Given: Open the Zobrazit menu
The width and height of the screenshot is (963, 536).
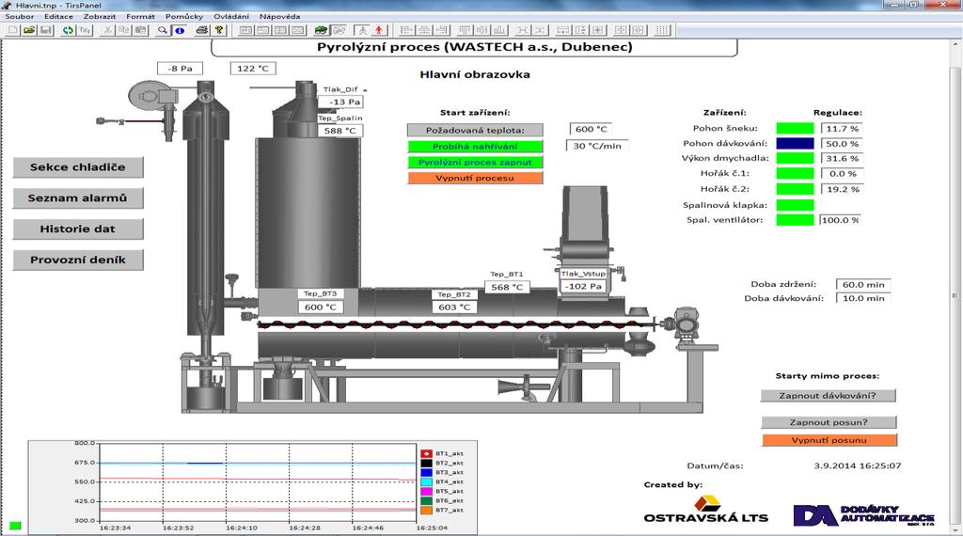Looking at the screenshot, I should [x=100, y=17].
